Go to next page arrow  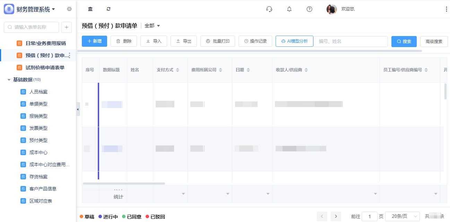336,216
